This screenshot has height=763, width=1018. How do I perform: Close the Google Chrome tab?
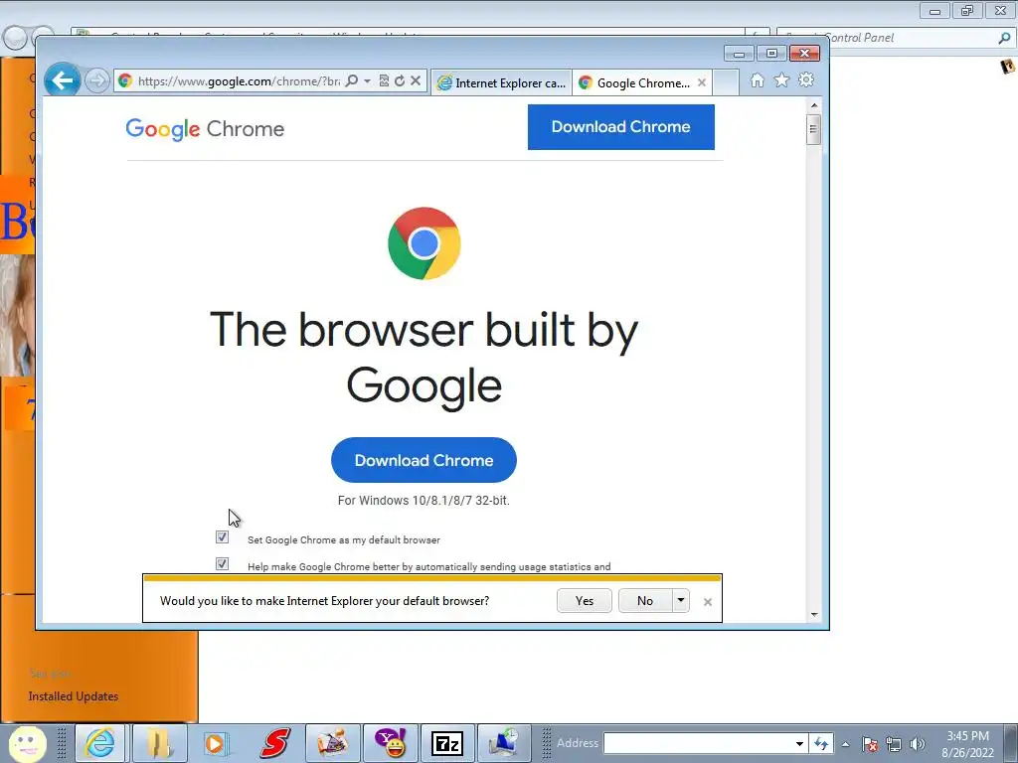tap(702, 83)
